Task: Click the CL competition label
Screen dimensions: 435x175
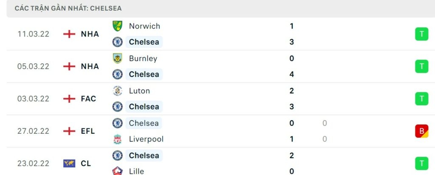Action: (86, 163)
